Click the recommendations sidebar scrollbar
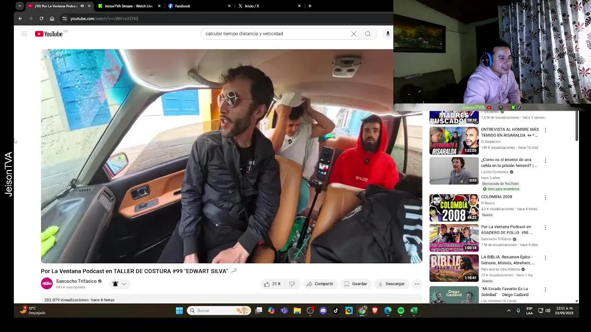The width and height of the screenshot is (591, 332). [x=576, y=125]
